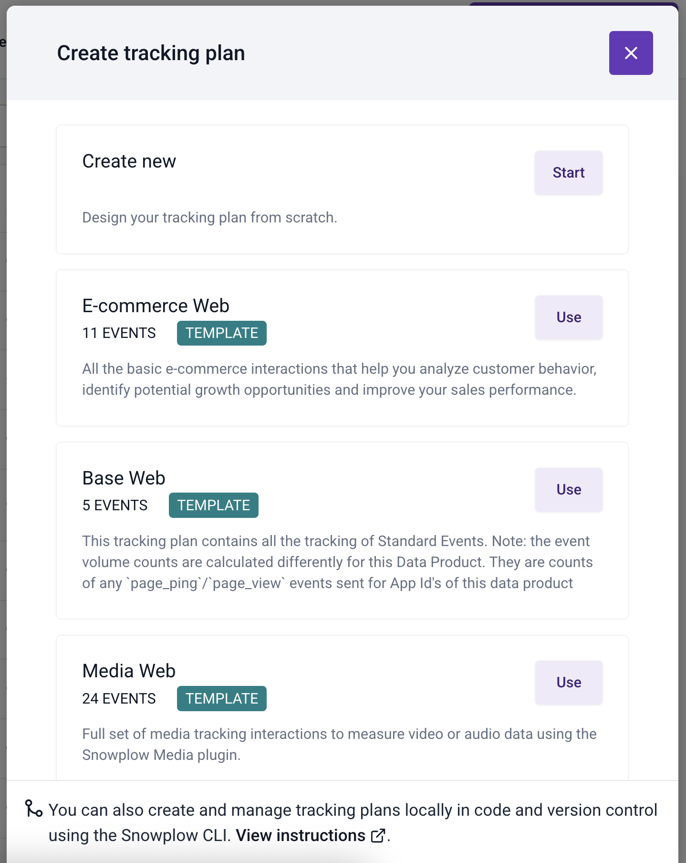Start designing a tracking plan from scratch
This screenshot has height=863, width=686.
pos(568,172)
